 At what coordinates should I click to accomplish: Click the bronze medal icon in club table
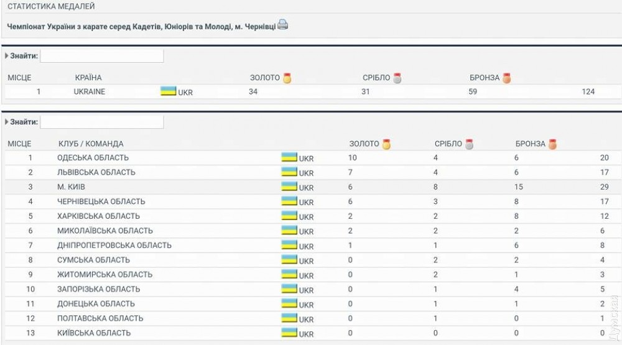(x=552, y=144)
